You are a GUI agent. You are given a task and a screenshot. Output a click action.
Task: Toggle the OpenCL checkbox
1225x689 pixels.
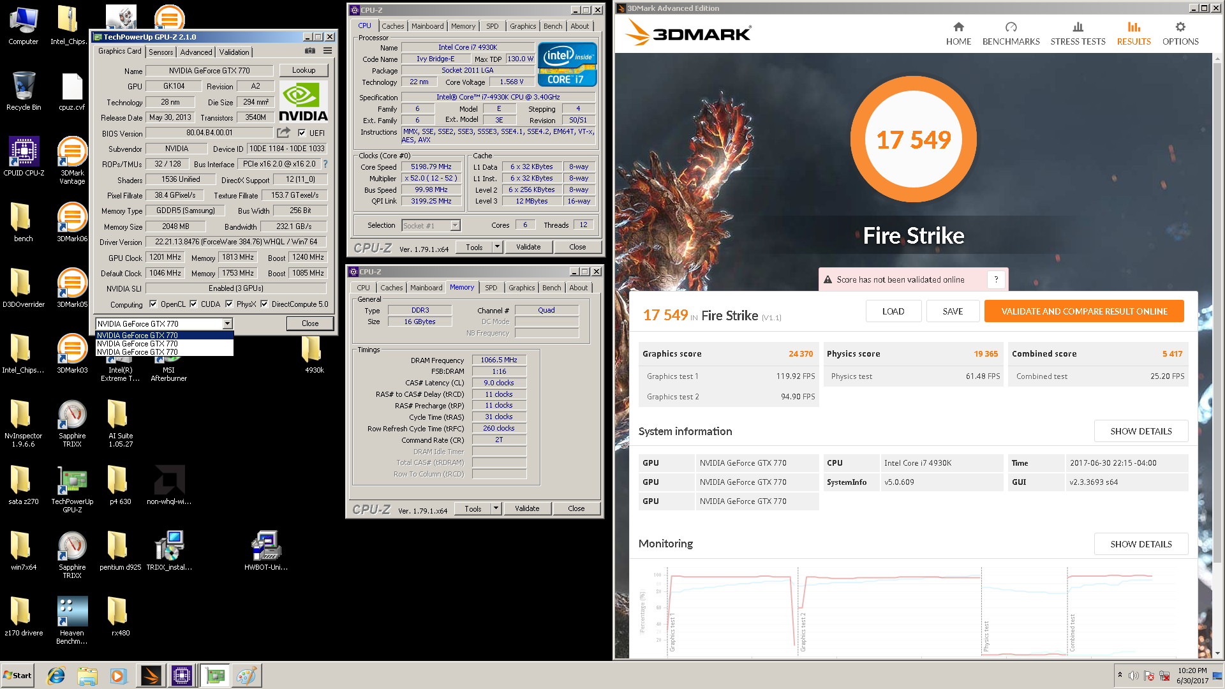tap(153, 304)
